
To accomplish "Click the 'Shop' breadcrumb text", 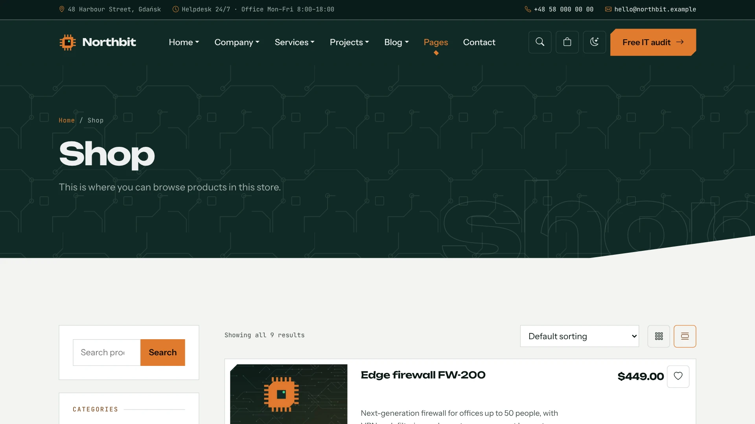I will pyautogui.click(x=96, y=120).
